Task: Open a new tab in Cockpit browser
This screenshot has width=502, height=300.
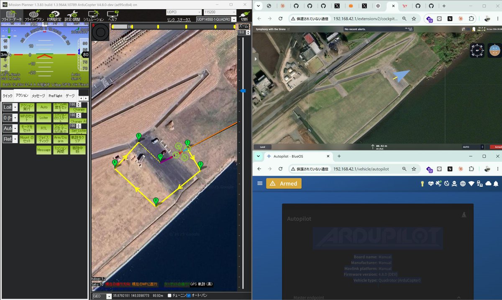Action: pos(443,6)
